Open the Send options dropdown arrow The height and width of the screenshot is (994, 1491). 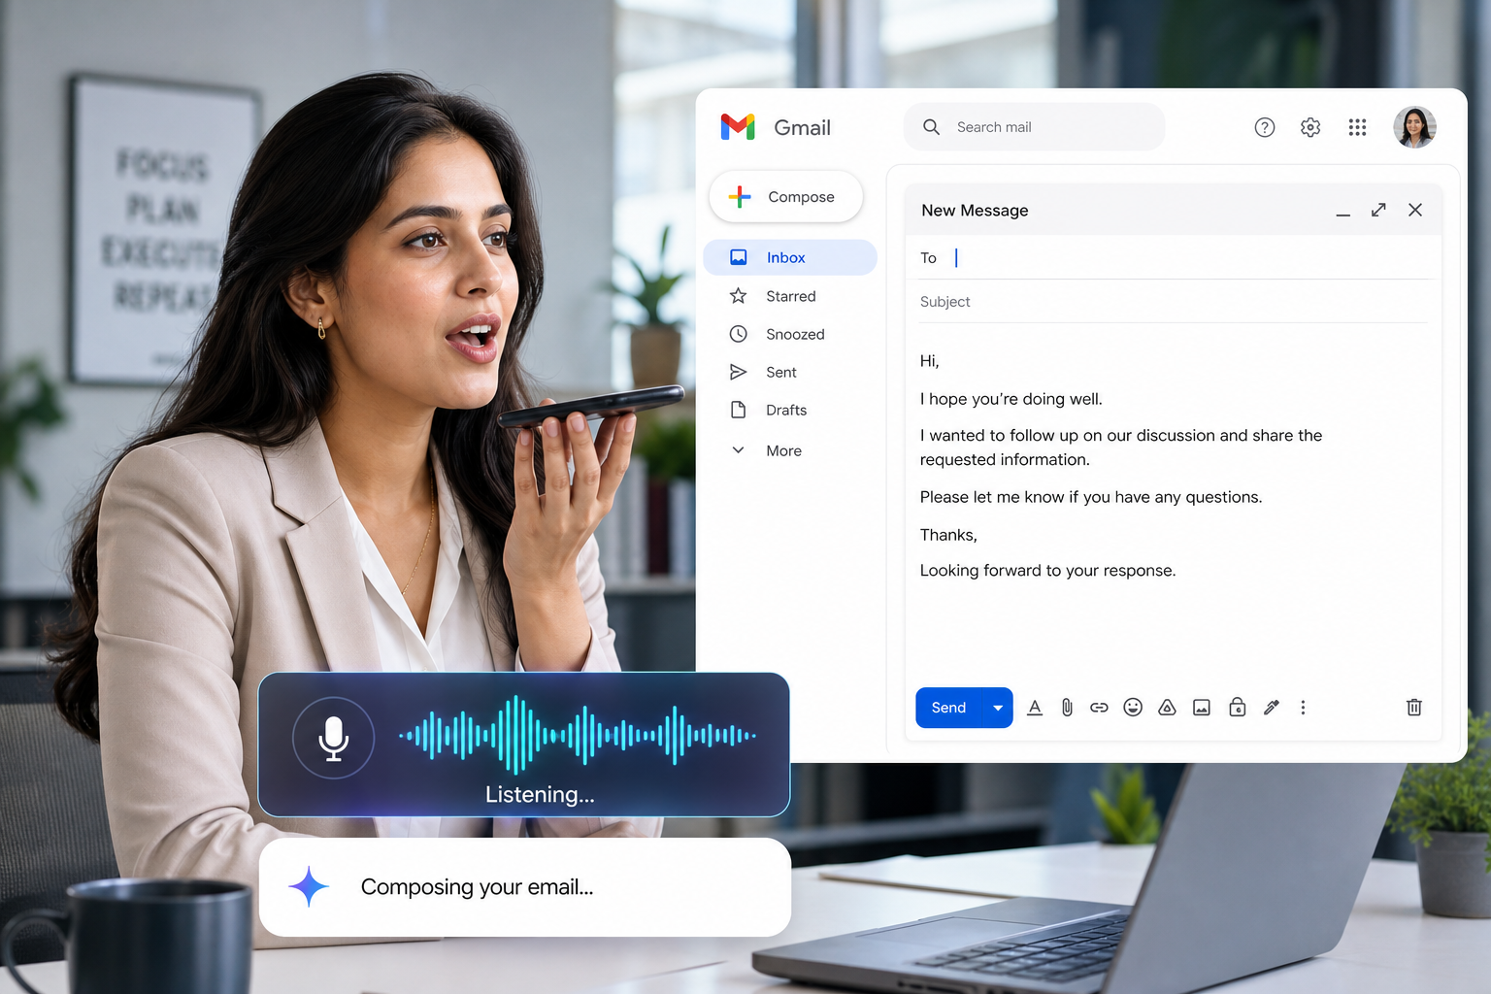point(998,708)
